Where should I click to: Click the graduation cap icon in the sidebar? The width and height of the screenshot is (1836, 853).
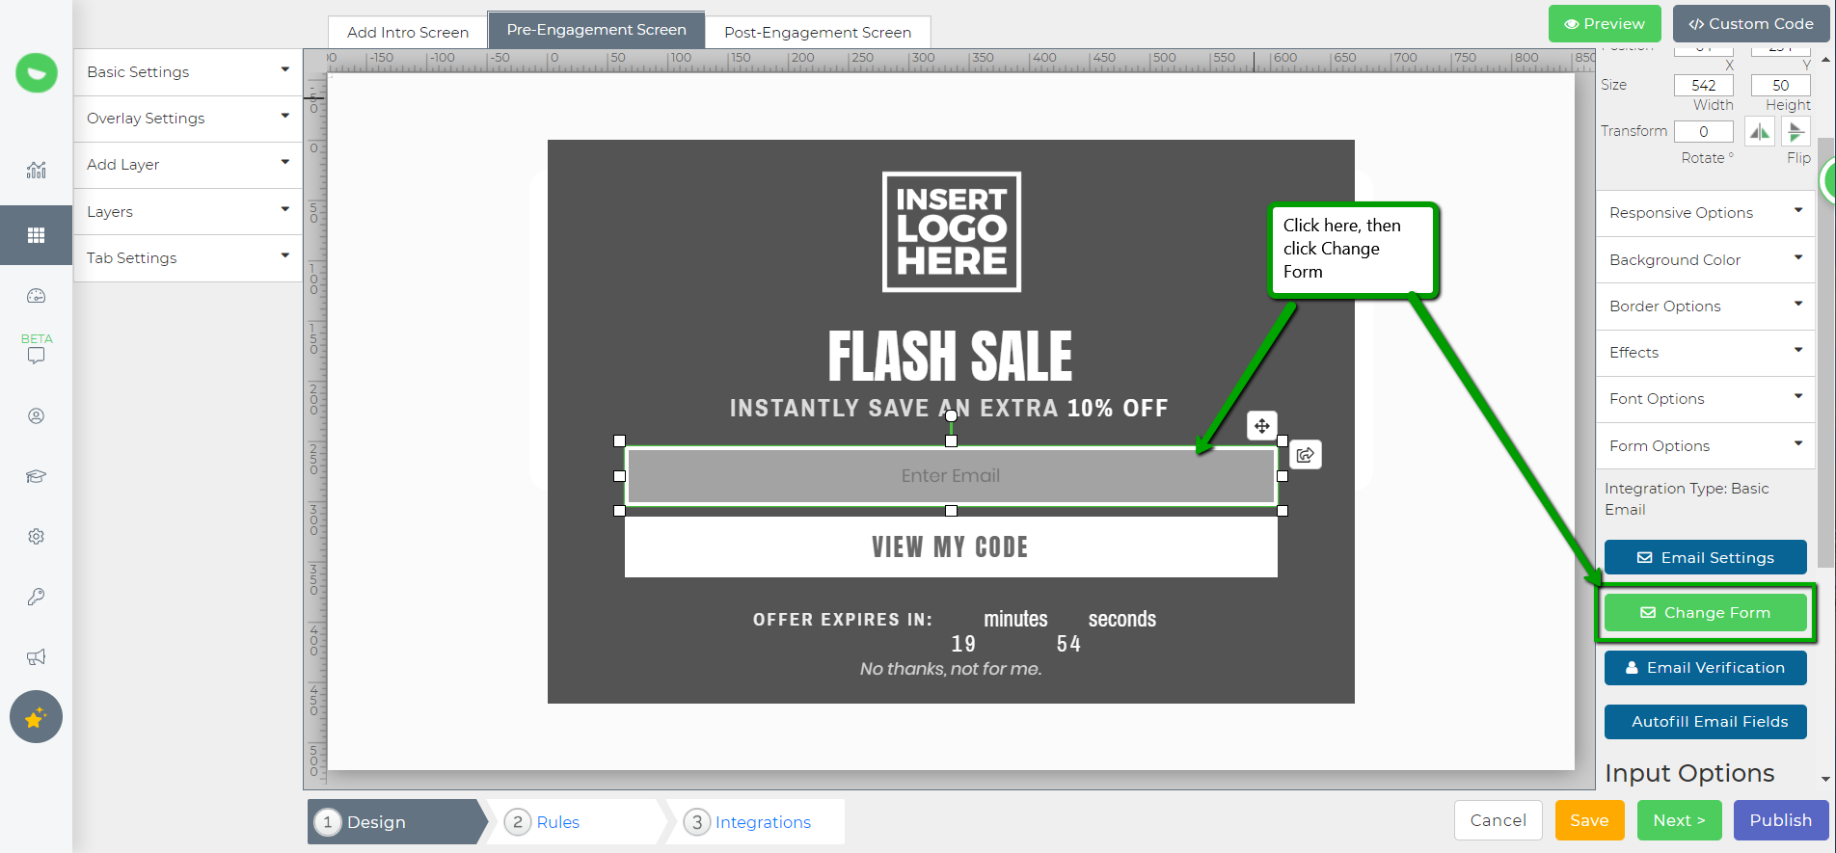pos(36,476)
